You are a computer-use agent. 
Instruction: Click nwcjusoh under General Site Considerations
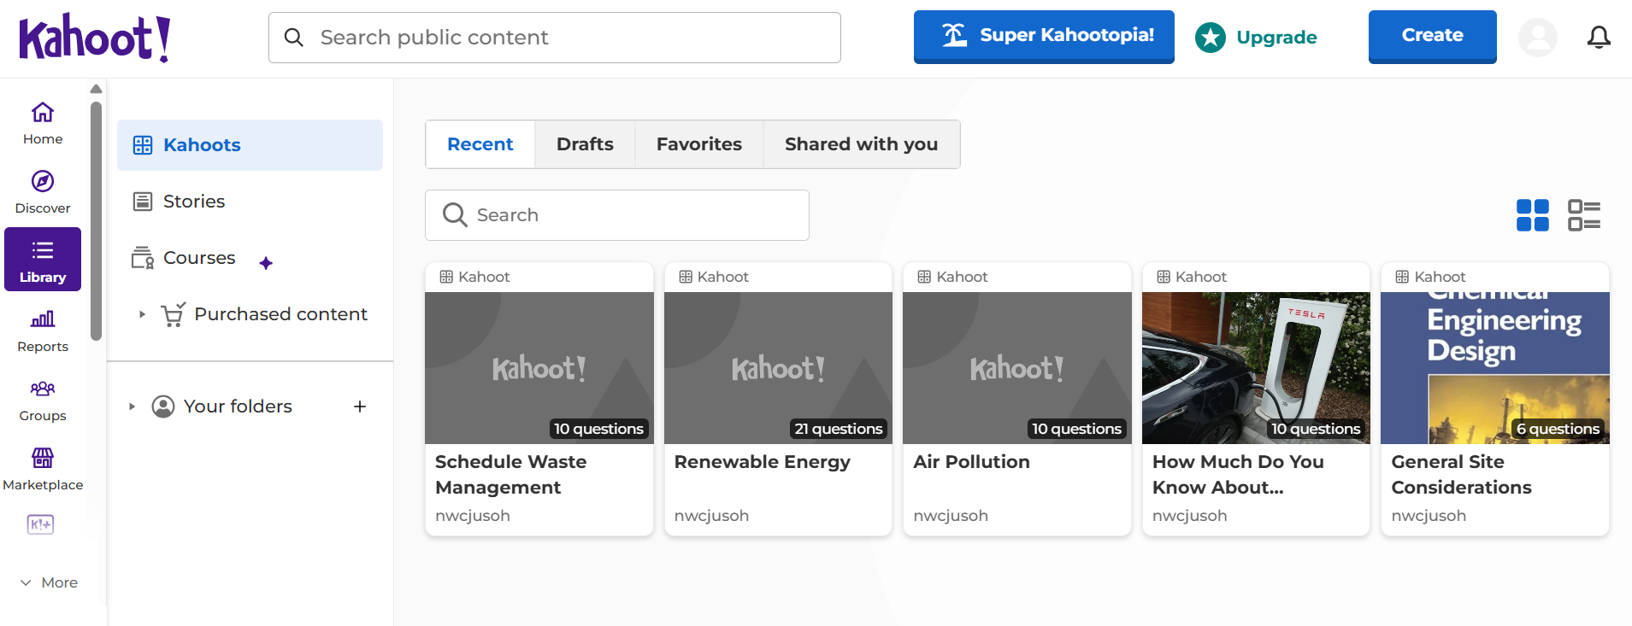click(x=1429, y=516)
